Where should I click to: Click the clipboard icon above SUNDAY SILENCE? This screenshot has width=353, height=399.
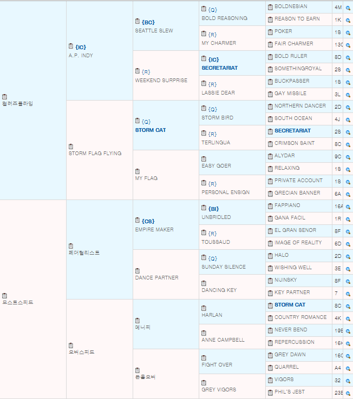click(204, 257)
